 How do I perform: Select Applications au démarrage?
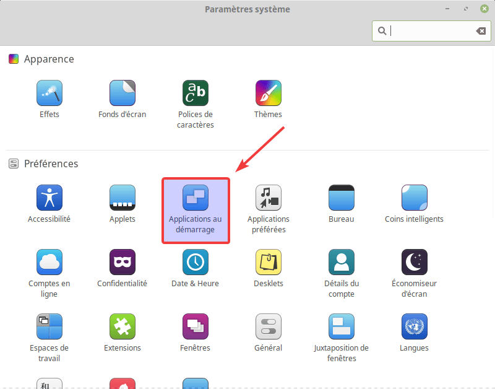pyautogui.click(x=196, y=198)
